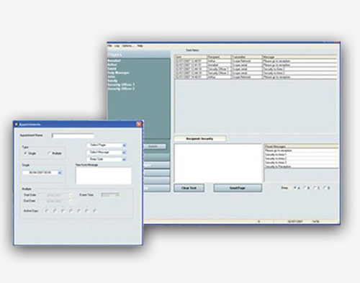
Task: Expand the Select Pager dropdown
Action: click(x=124, y=145)
